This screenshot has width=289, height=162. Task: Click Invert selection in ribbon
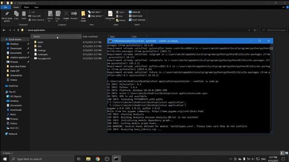137,20
